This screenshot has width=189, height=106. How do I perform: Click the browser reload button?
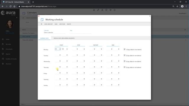pyautogui.click(x=11, y=6)
